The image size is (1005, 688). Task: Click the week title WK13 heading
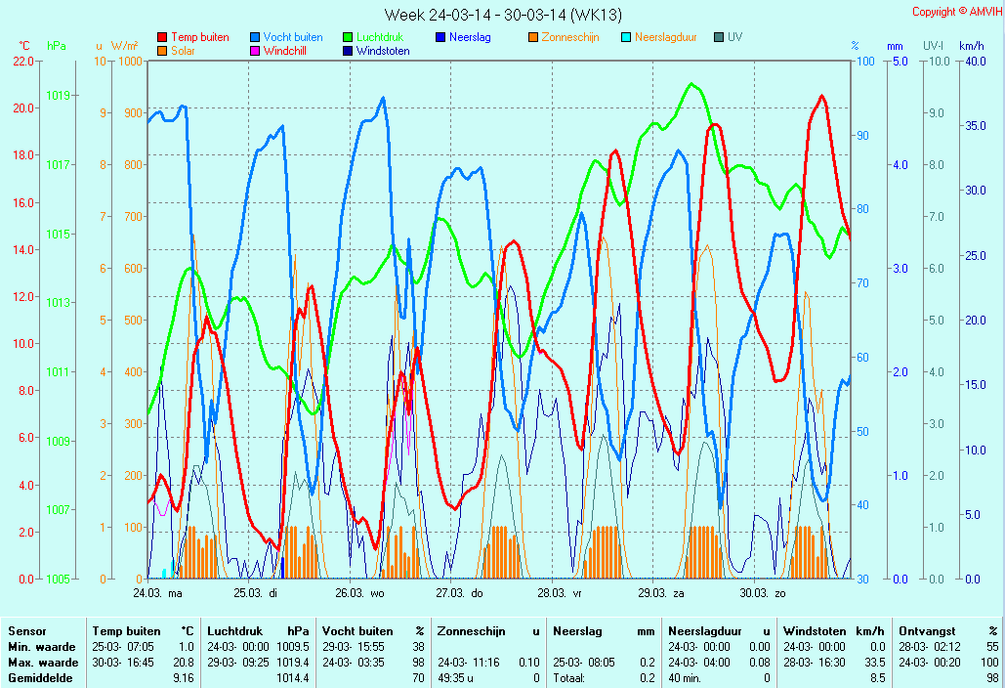502,15
